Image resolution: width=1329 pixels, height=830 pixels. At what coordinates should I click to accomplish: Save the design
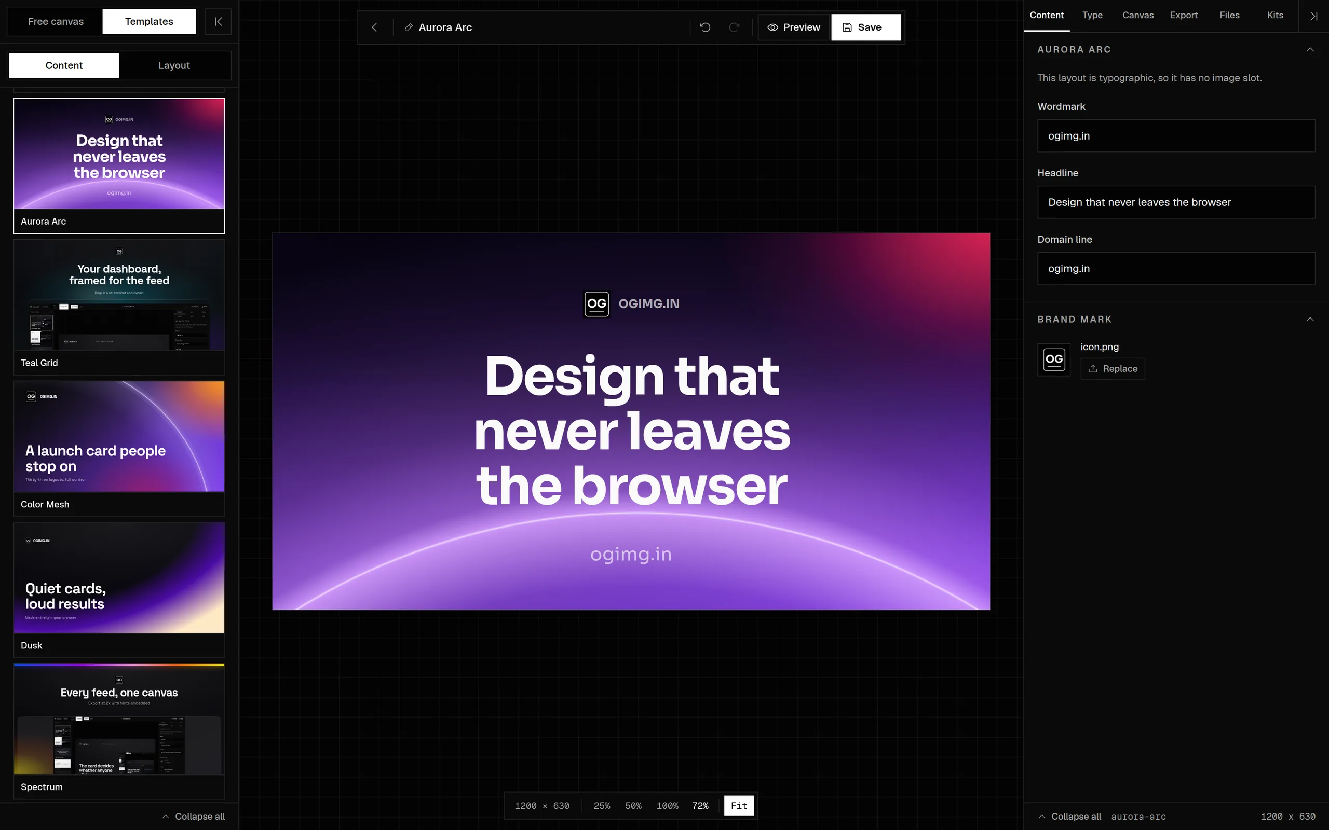pos(866,27)
